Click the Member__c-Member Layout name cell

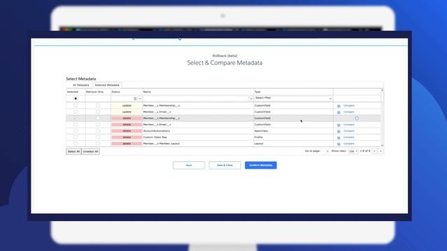[198, 144]
